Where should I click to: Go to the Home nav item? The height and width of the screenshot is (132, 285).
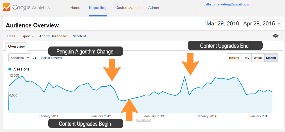click(x=75, y=8)
